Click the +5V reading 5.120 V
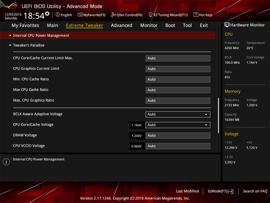270x203 pixels. (x=252, y=148)
